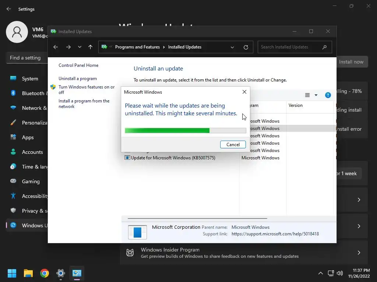
Task: Click the Back arrow in Installed Updates window
Action: [x=56, y=47]
